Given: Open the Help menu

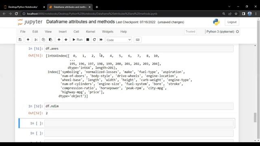Looking at the screenshot, I should coord(123,32).
